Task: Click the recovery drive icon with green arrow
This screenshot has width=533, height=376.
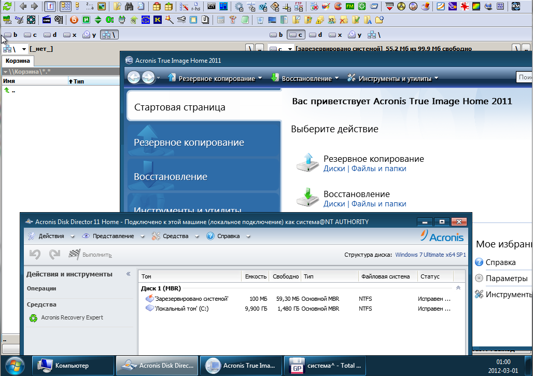Action: pyautogui.click(x=307, y=197)
